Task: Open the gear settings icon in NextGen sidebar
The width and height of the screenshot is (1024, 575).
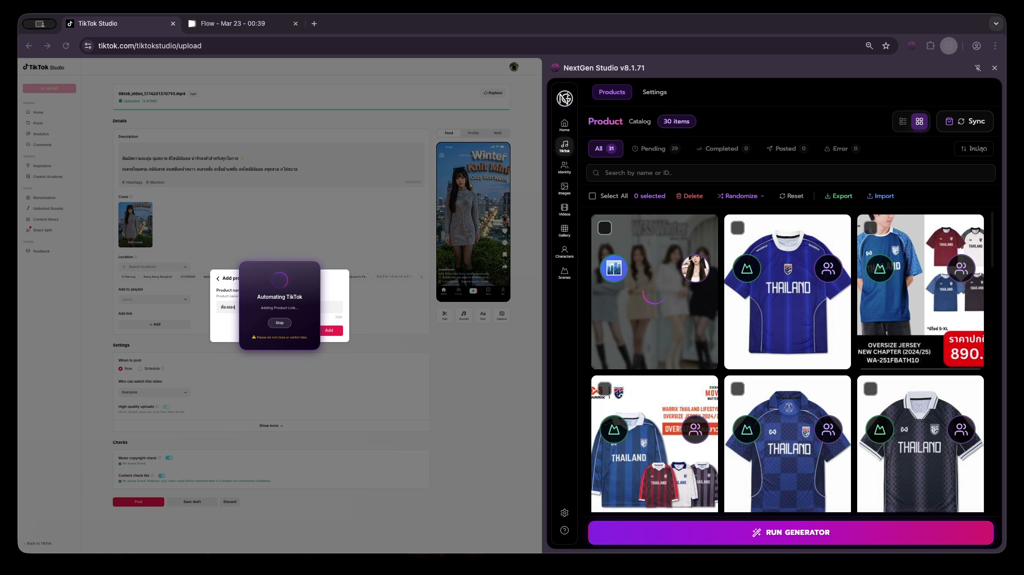Action: [x=565, y=512]
